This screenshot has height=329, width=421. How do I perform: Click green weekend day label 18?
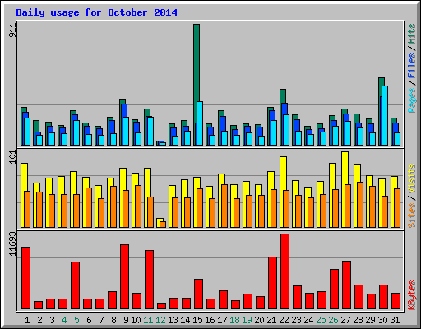tap(234, 320)
